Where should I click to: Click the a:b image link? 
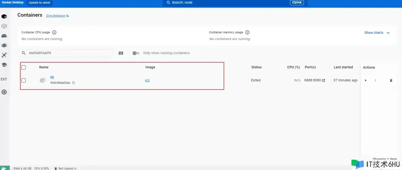point(147,80)
